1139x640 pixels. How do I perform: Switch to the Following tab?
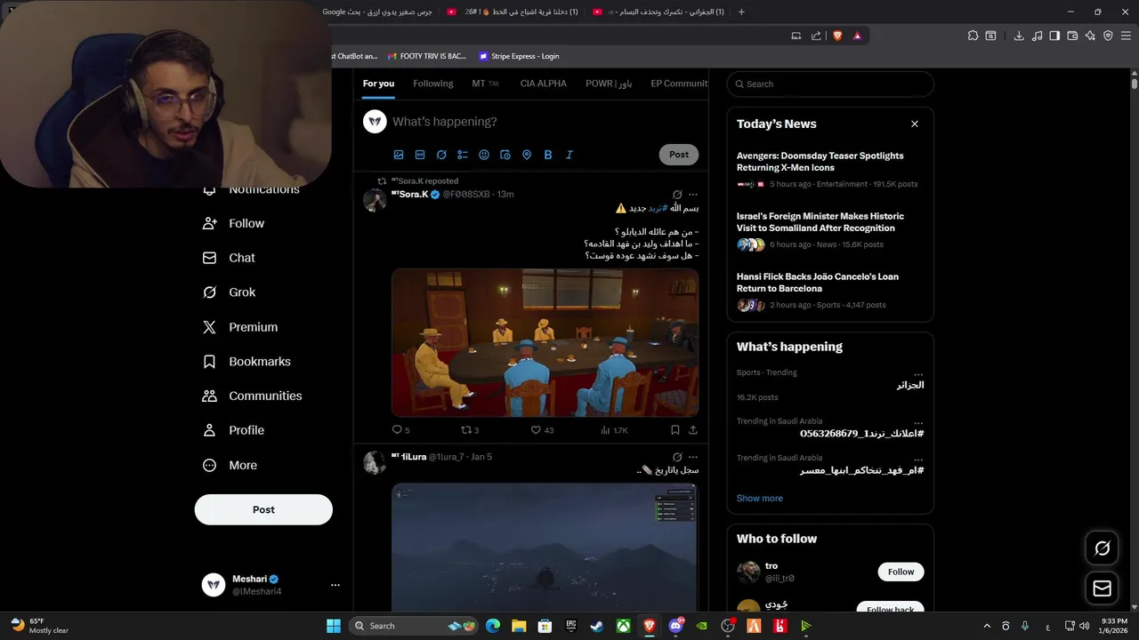(x=433, y=84)
